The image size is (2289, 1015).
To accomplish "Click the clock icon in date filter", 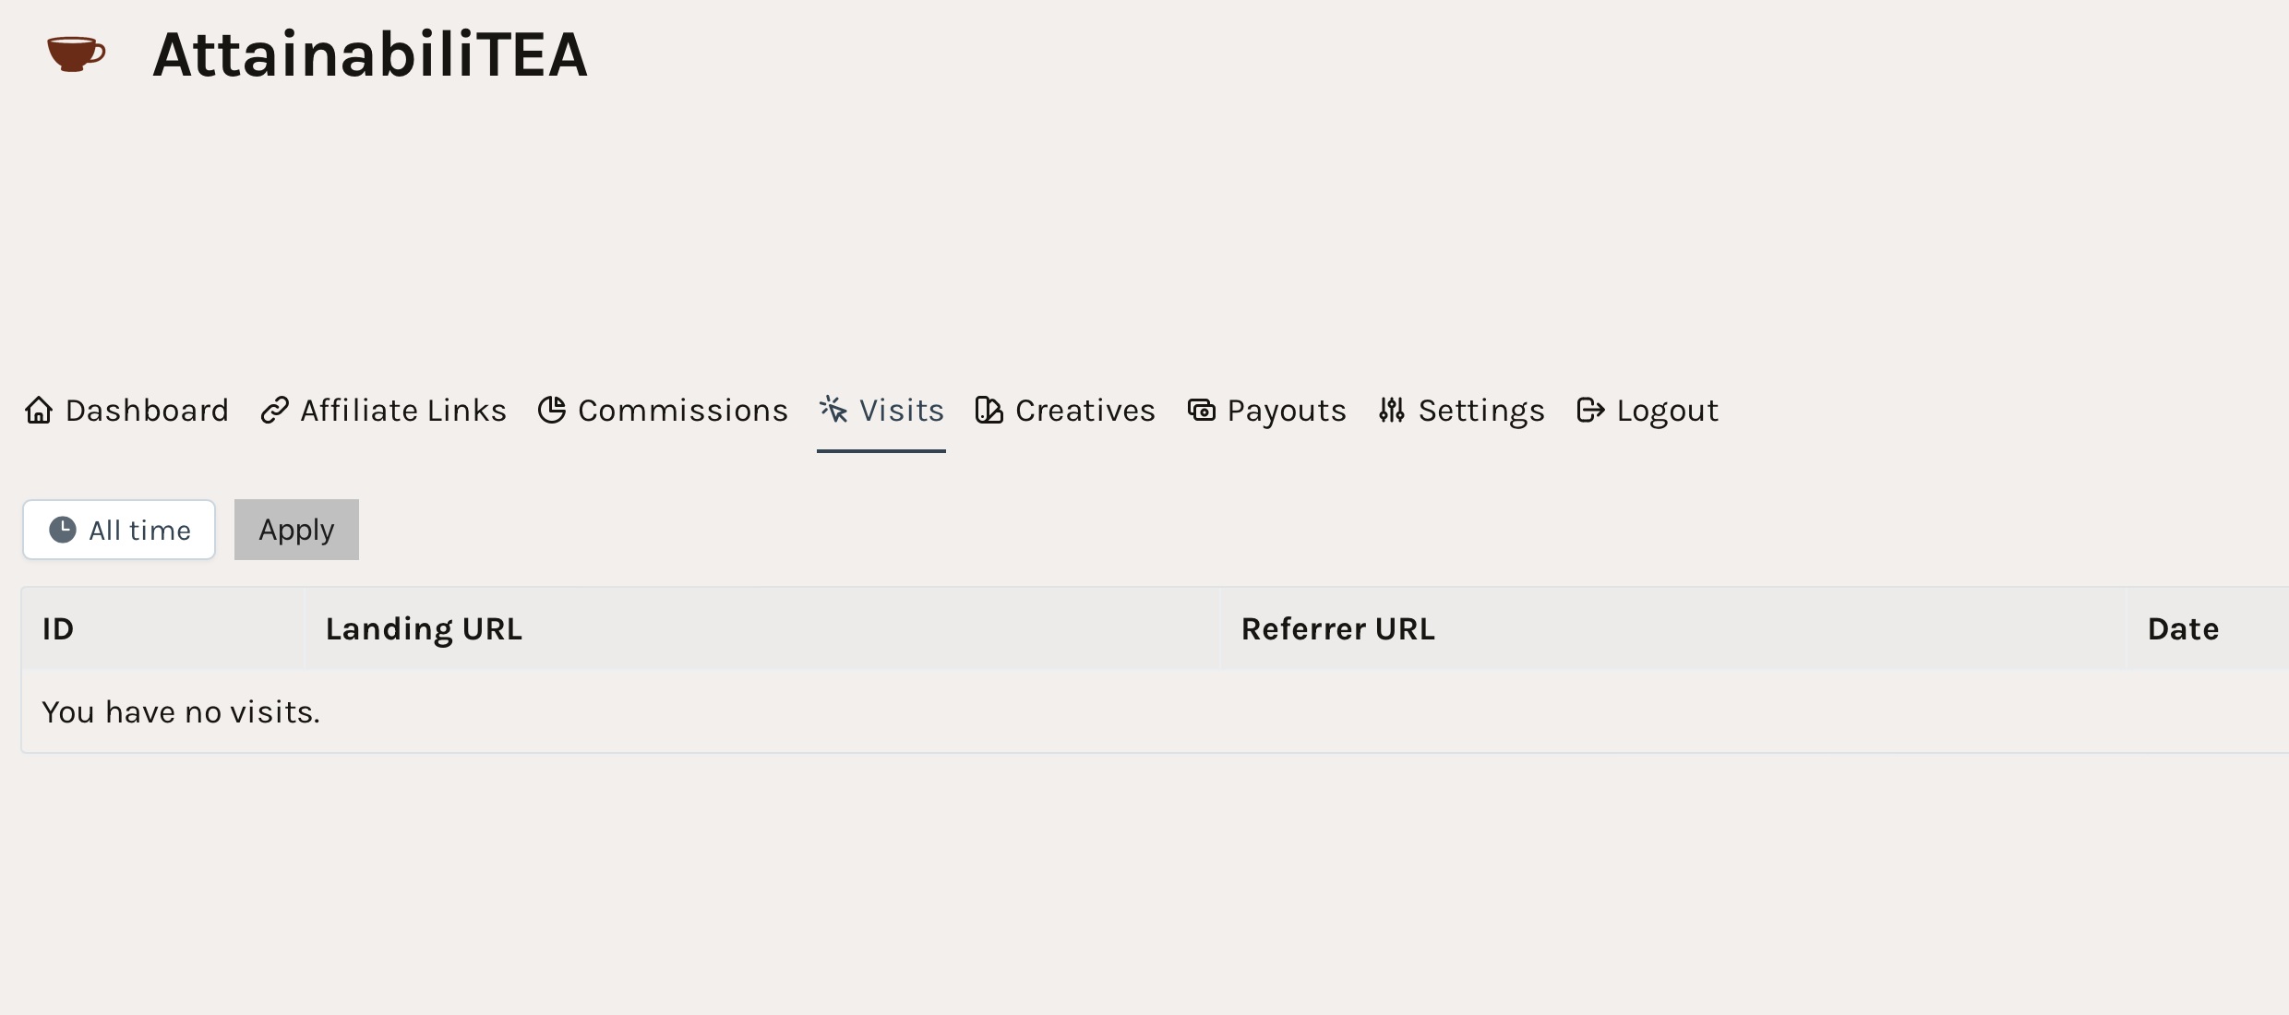I will (63, 530).
